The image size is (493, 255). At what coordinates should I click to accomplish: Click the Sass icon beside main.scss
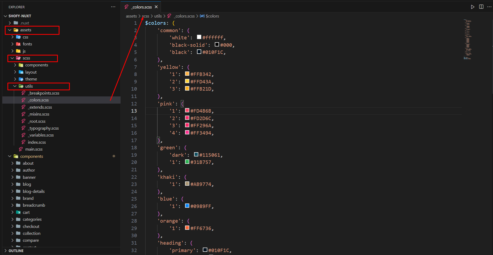[x=21, y=149]
